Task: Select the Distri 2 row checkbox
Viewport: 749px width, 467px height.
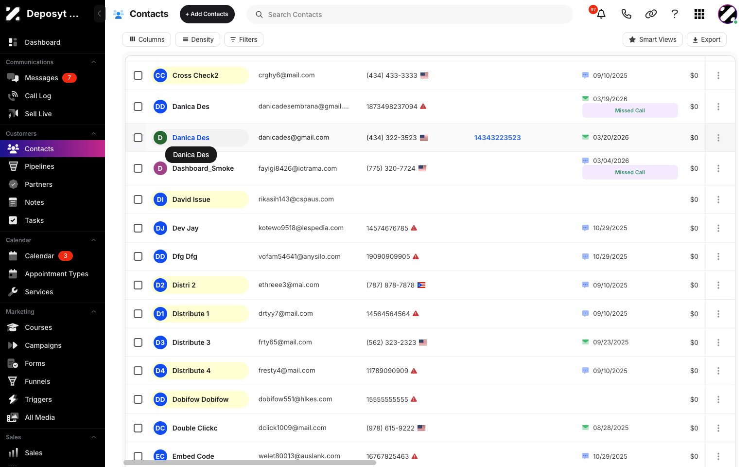Action: (138, 285)
